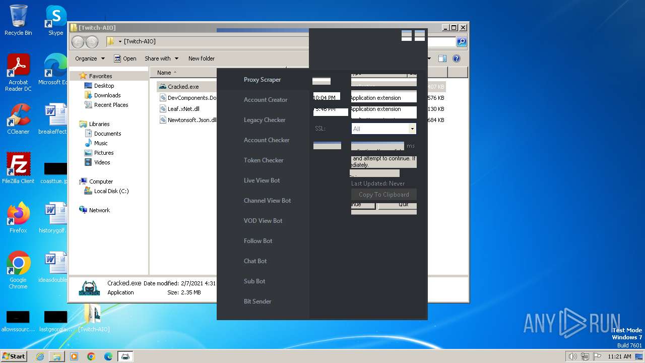Open the breakeffect Word document

tap(54, 119)
